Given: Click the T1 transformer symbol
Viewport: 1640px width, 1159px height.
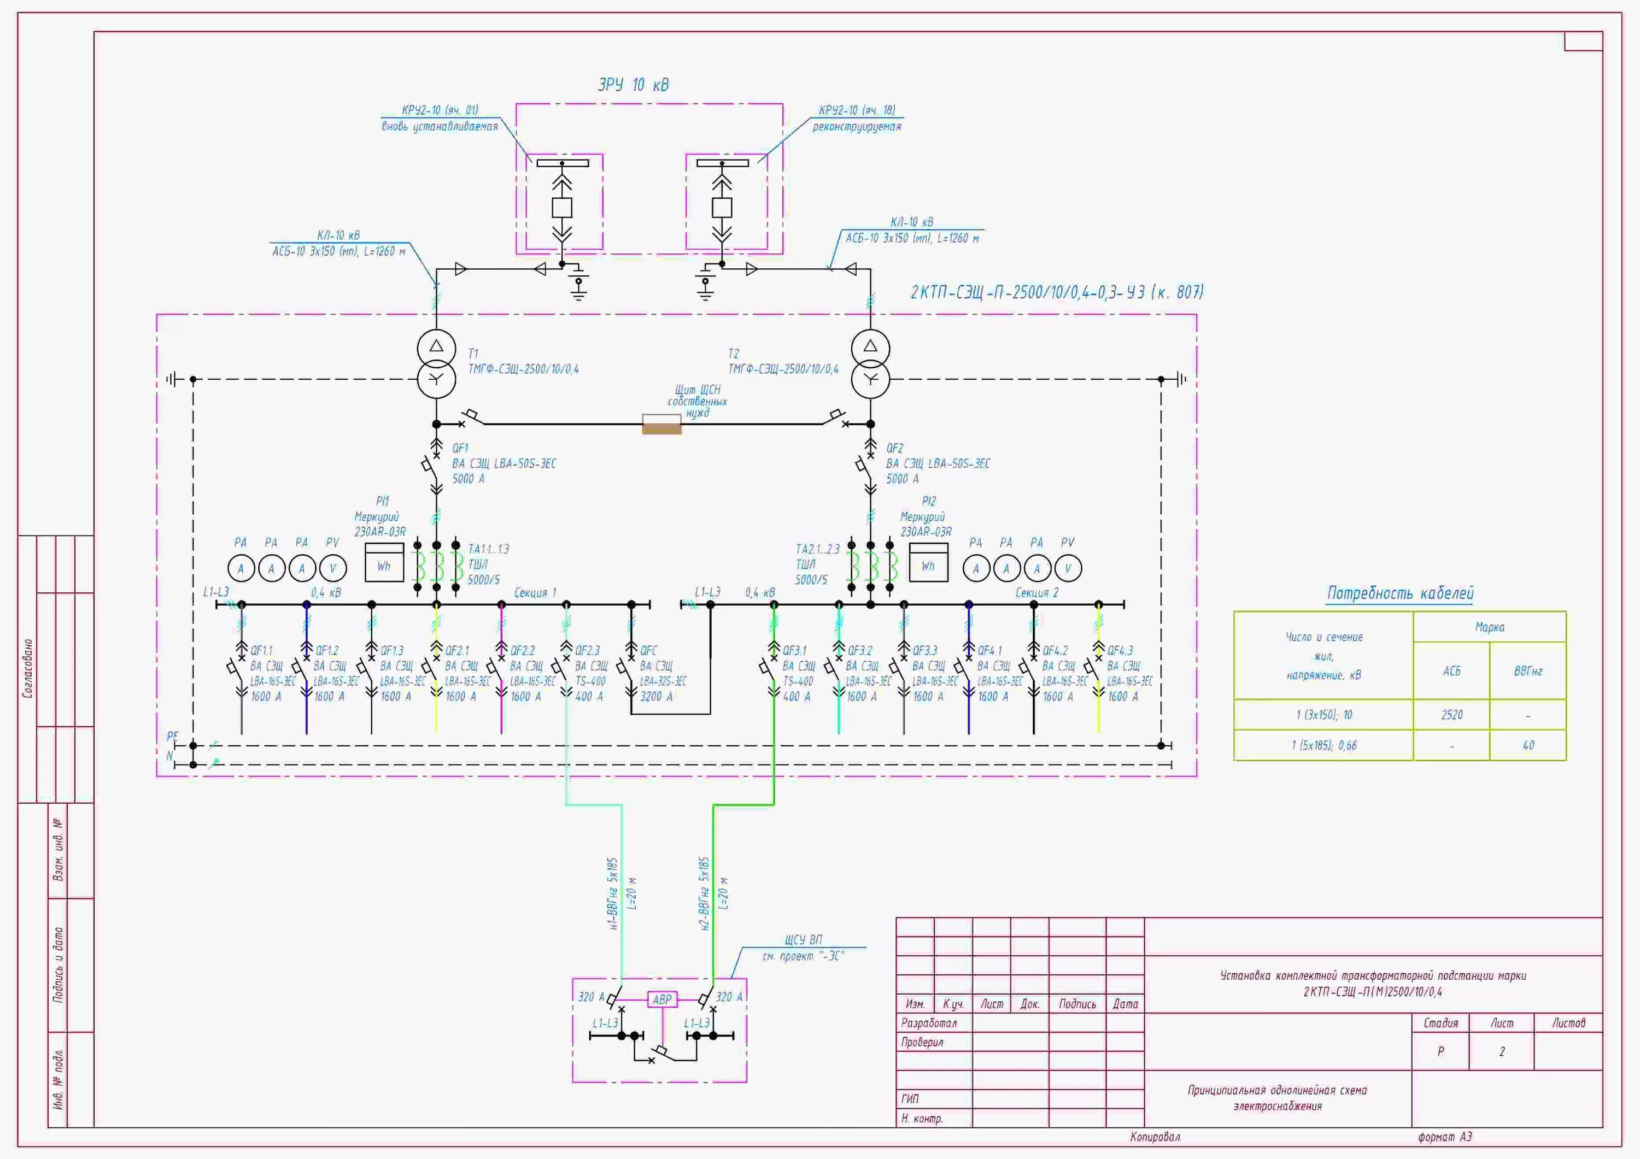Looking at the screenshot, I should pyautogui.click(x=436, y=363).
